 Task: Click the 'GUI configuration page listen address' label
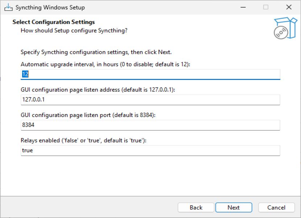[x=98, y=90]
